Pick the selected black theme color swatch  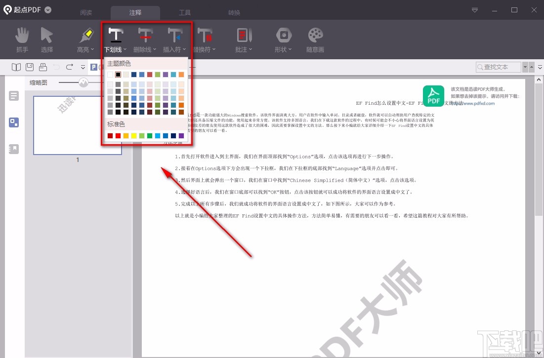(x=118, y=75)
